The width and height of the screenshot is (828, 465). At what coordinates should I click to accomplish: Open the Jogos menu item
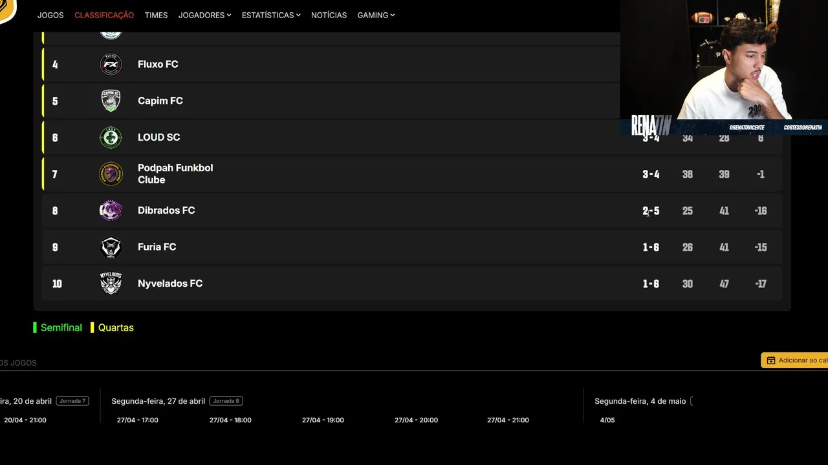50,15
